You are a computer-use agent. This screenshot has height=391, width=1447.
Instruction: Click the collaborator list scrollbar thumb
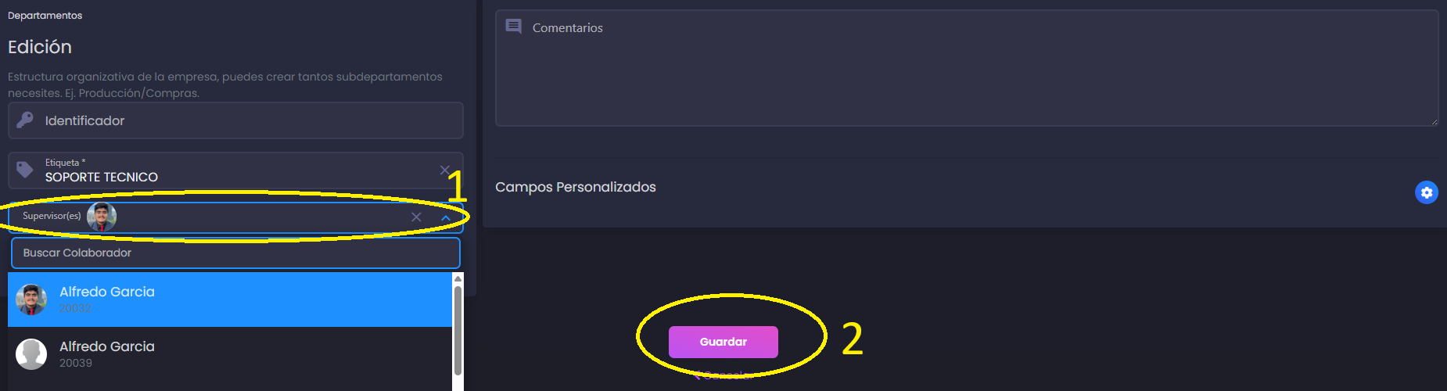click(458, 328)
